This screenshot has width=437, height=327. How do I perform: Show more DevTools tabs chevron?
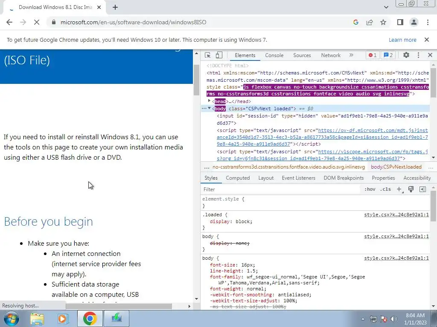pyautogui.click(x=351, y=55)
